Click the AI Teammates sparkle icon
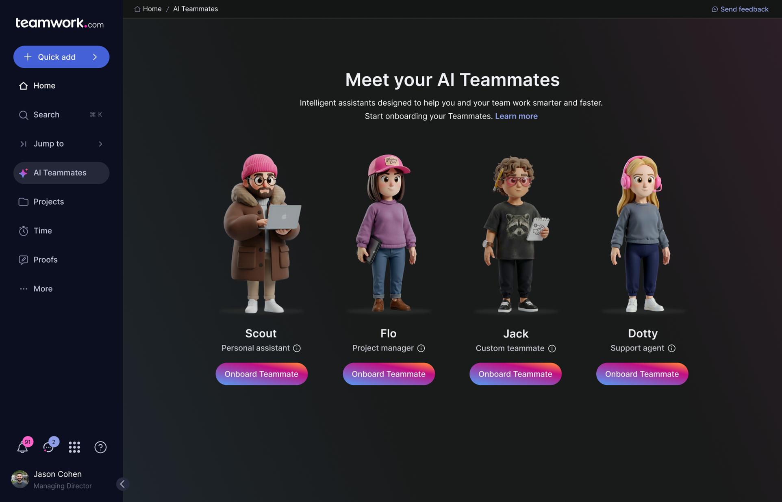This screenshot has height=502, width=782. click(x=23, y=173)
